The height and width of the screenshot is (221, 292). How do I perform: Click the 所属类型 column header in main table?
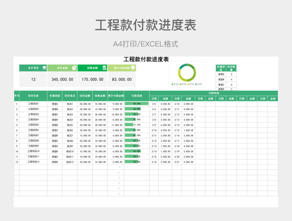click(55, 96)
